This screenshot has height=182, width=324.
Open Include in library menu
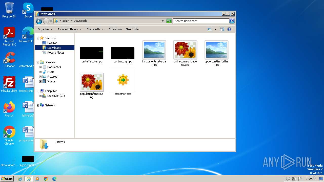point(70,29)
